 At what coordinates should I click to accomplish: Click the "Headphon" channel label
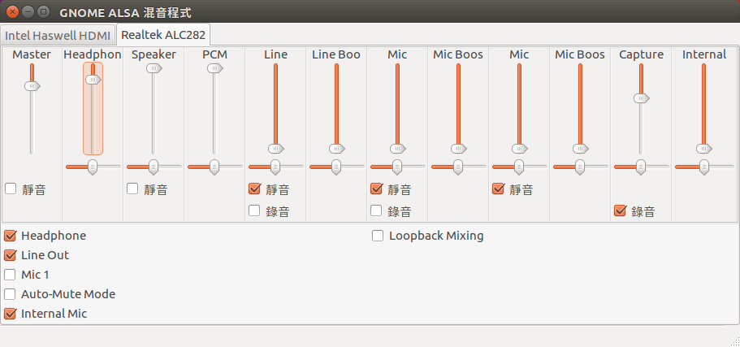pos(93,54)
